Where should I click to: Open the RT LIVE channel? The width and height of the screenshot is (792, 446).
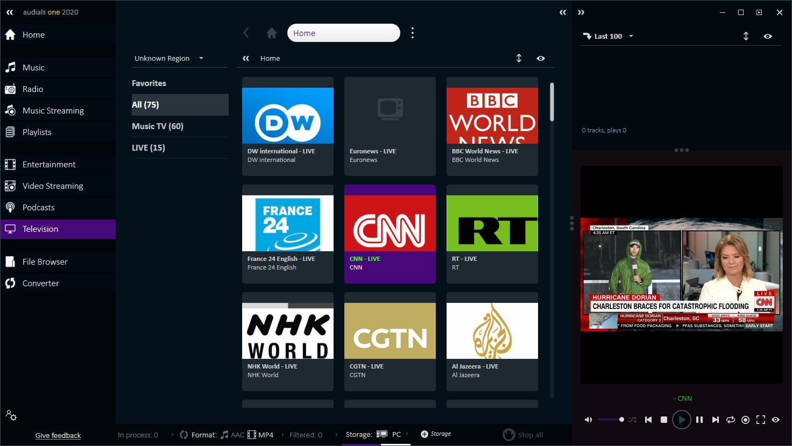pos(492,234)
